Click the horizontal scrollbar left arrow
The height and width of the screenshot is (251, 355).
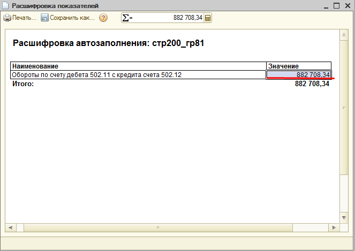click(x=9, y=228)
